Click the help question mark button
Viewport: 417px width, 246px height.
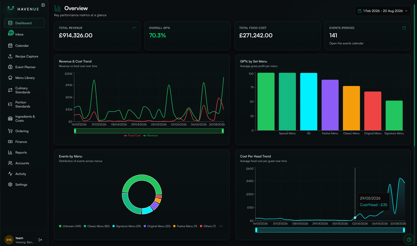pyautogui.click(x=409, y=240)
